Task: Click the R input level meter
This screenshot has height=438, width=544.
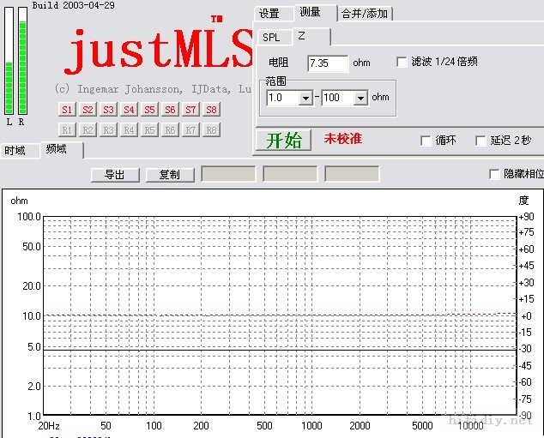Action: 22,61
